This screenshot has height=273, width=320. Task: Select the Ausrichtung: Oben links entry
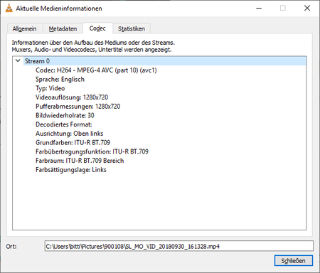[69, 134]
